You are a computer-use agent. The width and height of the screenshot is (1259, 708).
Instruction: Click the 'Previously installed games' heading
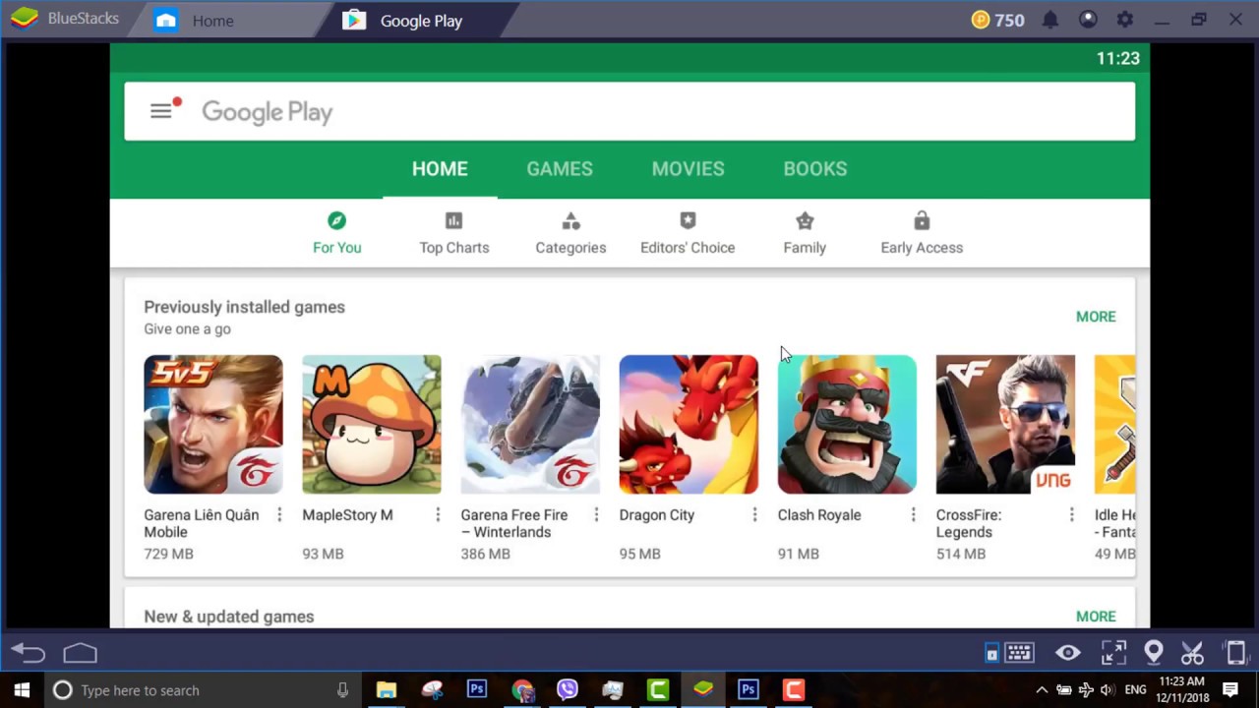click(244, 307)
